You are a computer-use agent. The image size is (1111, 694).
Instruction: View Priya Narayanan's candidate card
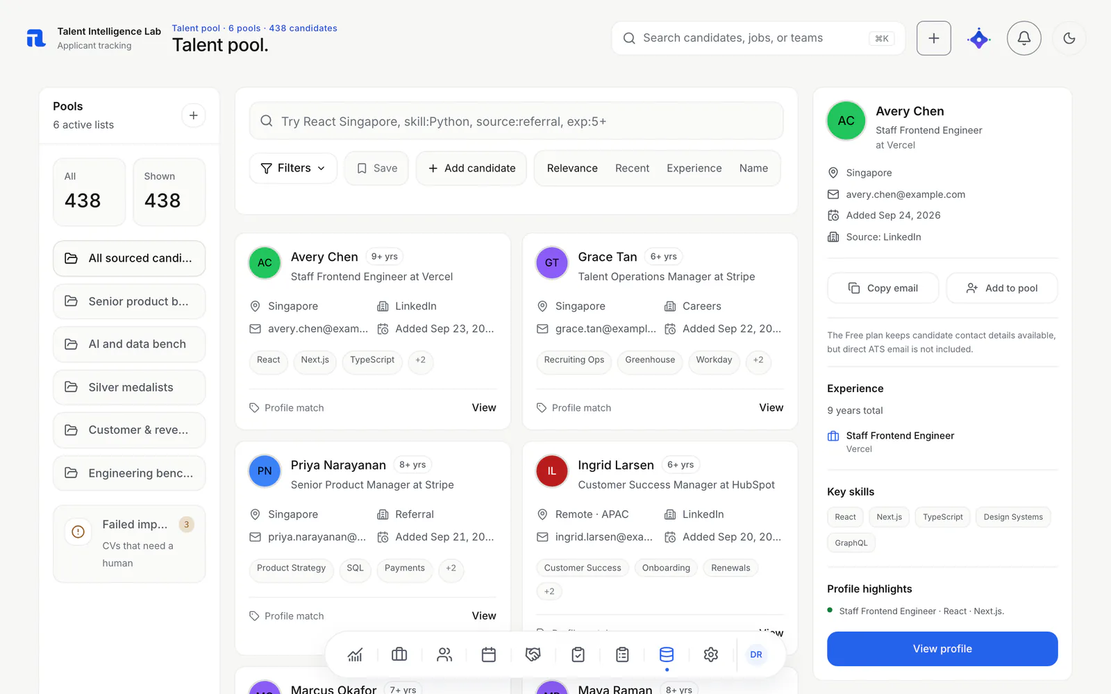484,616
